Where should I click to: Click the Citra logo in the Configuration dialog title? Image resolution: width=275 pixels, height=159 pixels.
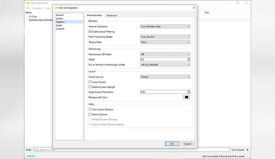[x=56, y=8]
